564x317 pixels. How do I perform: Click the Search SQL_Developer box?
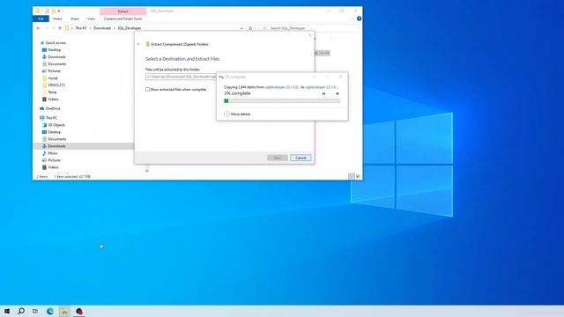[309, 28]
